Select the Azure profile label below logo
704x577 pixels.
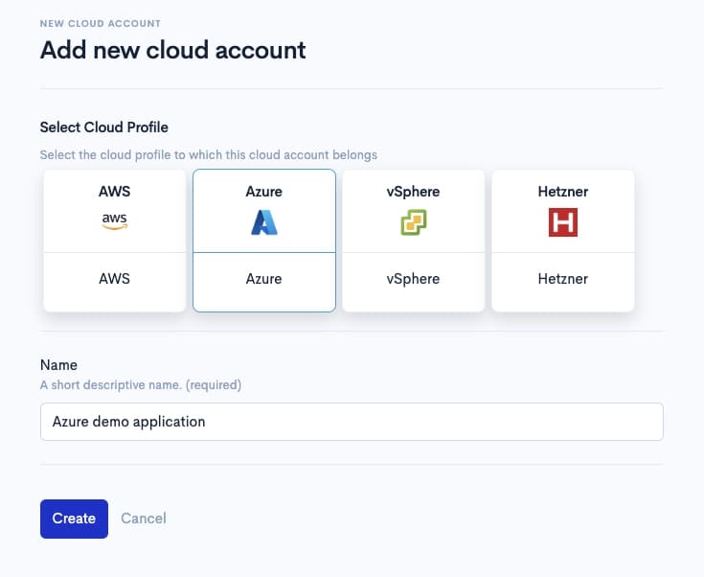click(x=264, y=279)
